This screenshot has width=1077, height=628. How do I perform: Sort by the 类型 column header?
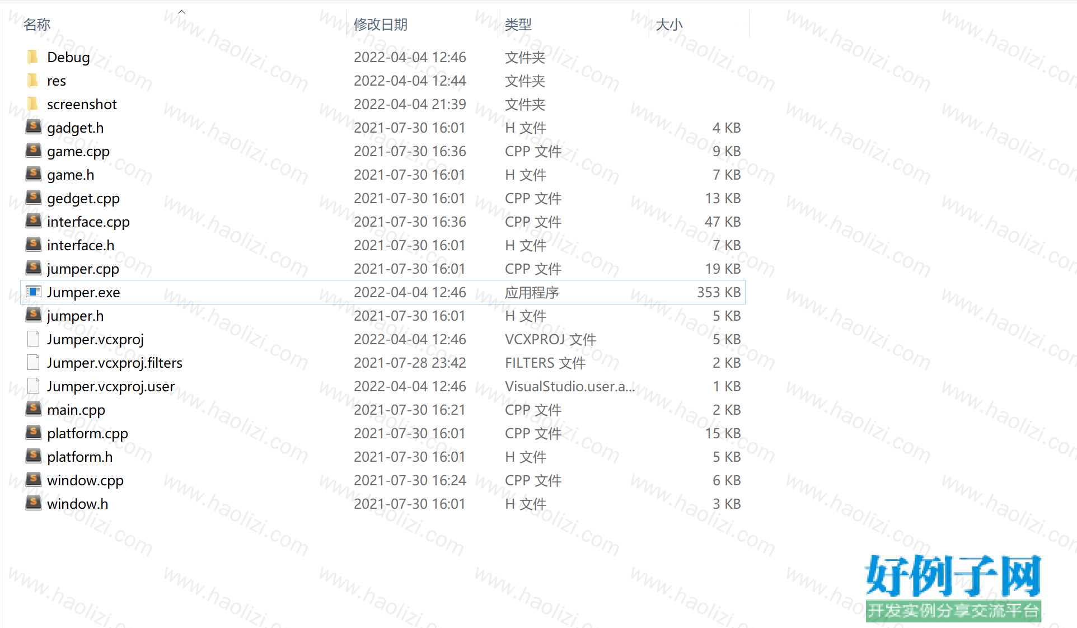coord(518,25)
